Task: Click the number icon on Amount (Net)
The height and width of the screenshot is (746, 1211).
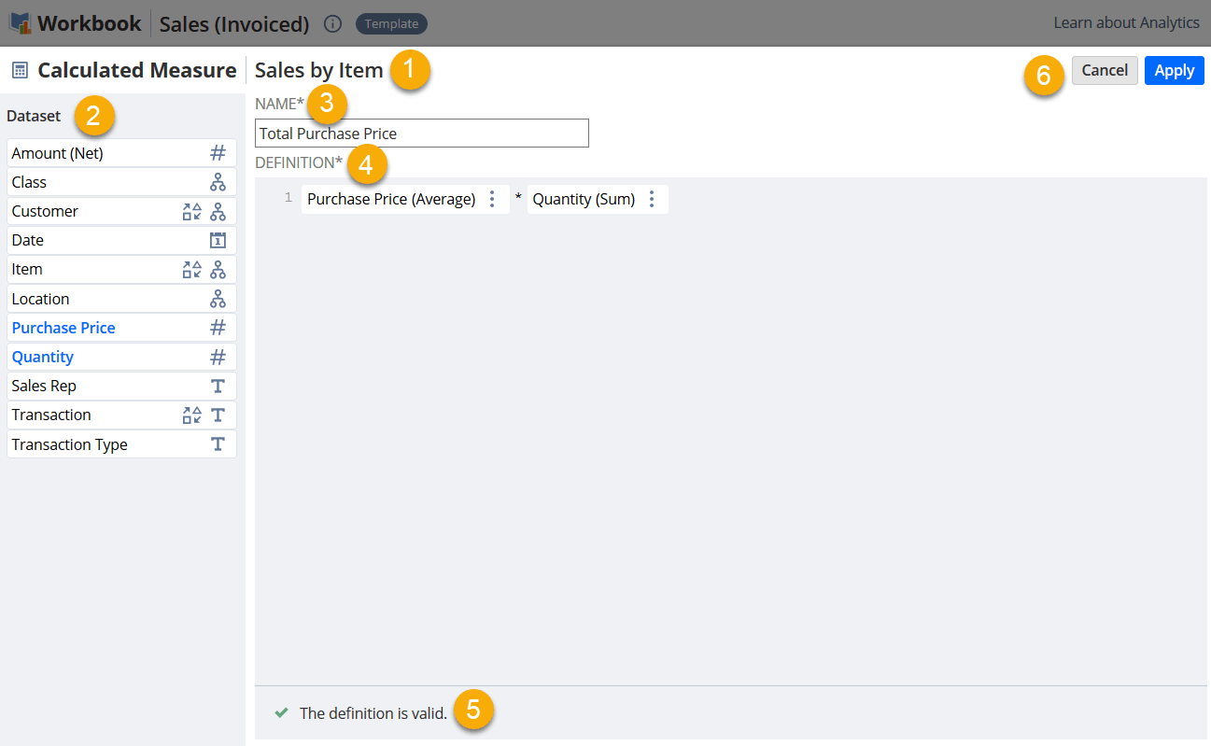Action: coord(218,153)
